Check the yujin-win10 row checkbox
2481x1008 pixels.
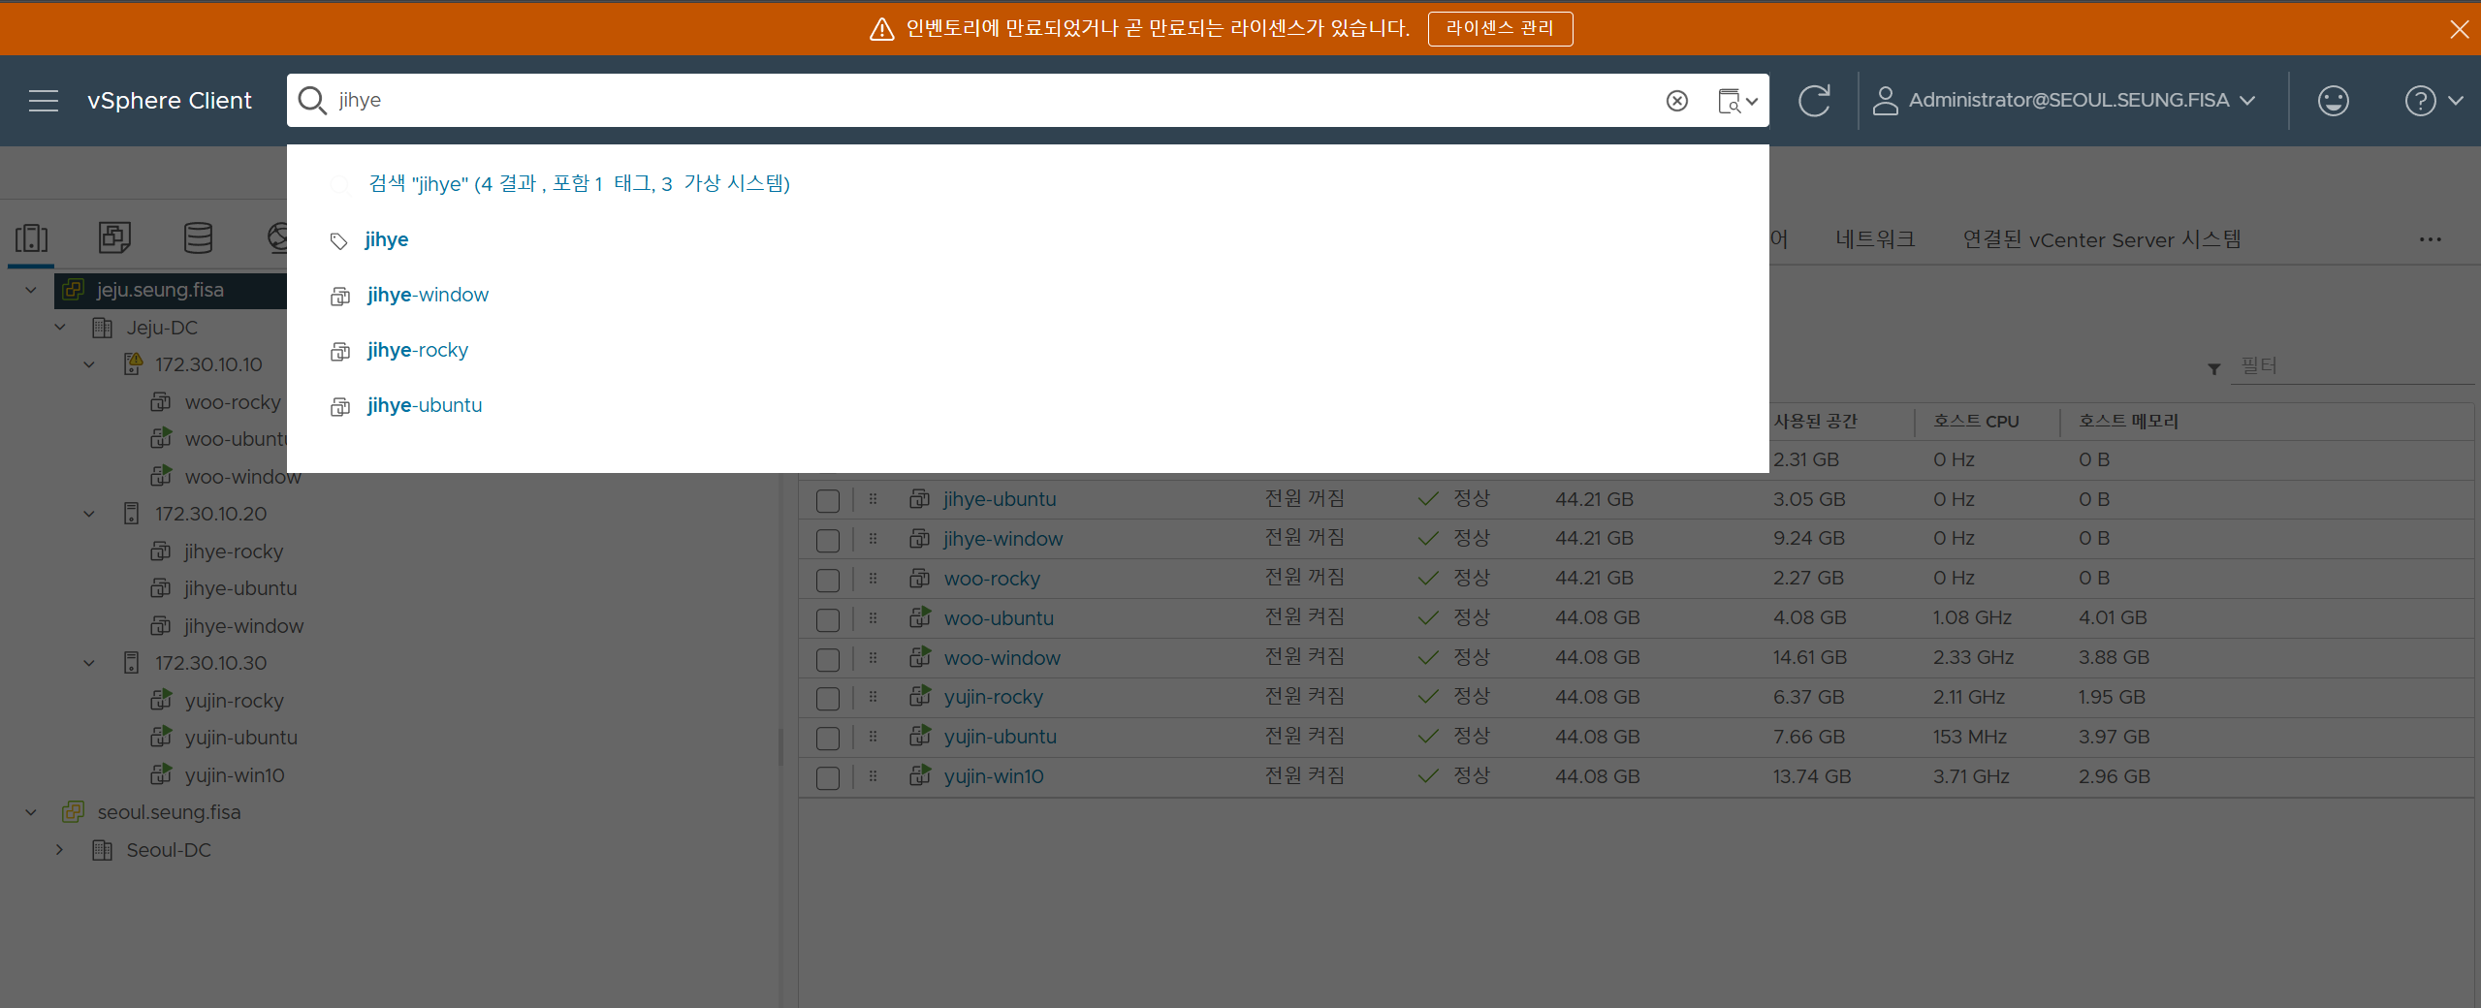(x=827, y=778)
